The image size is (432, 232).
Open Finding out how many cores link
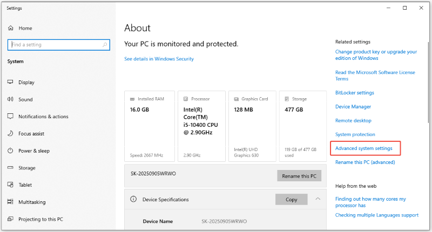[x=370, y=202]
